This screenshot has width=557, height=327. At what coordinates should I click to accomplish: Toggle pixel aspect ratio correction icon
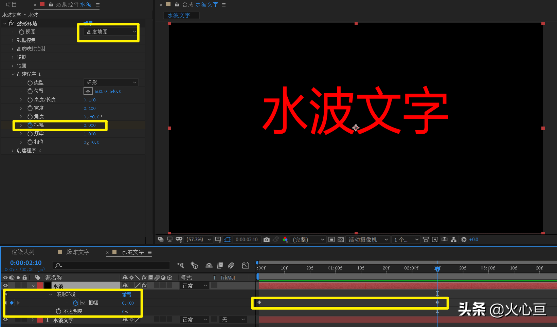click(426, 239)
